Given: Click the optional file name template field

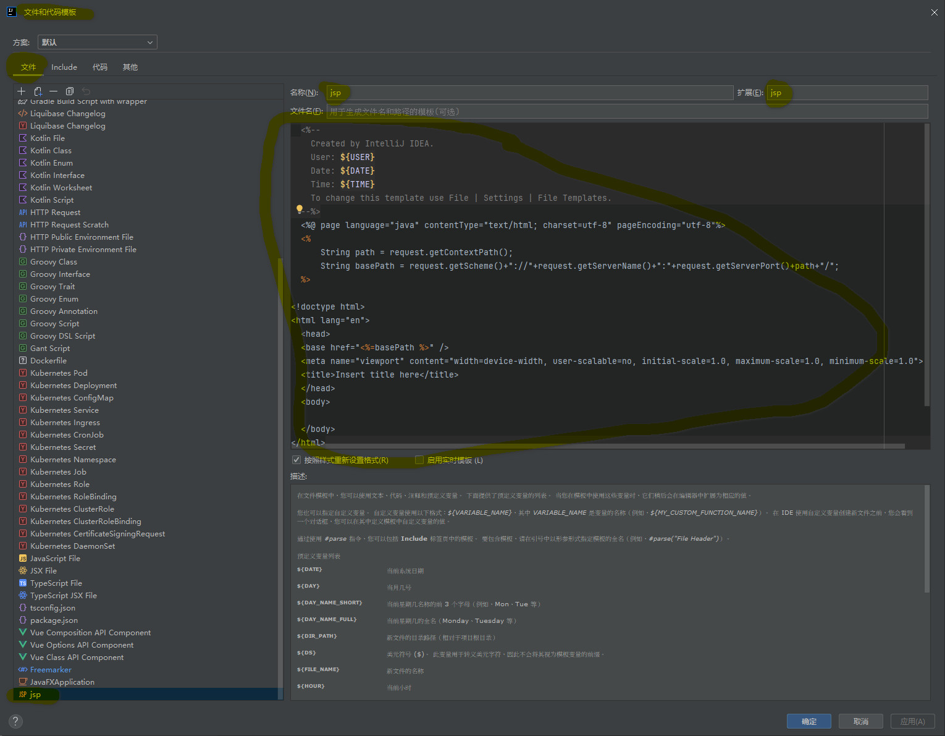Looking at the screenshot, I should tap(628, 111).
